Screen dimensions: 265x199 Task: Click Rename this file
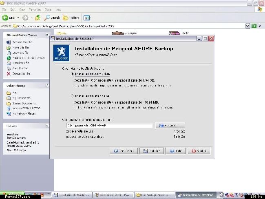pos(22,42)
